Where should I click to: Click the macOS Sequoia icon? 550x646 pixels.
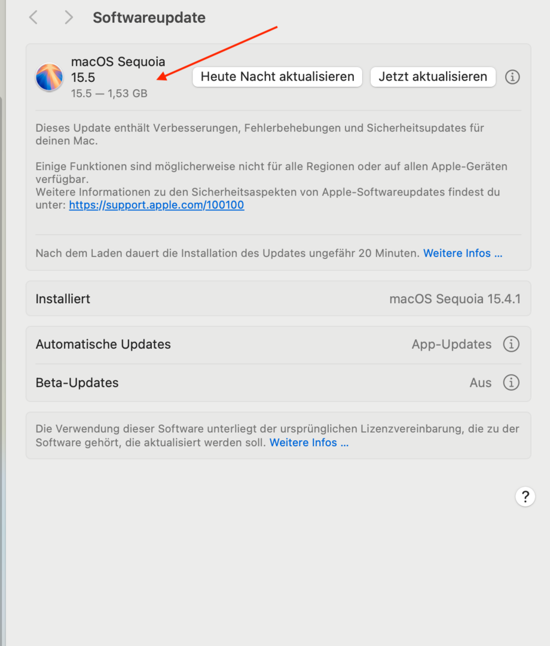49,77
